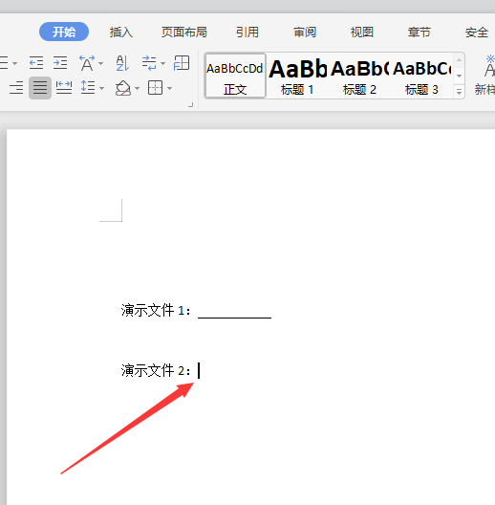The width and height of the screenshot is (495, 505).
Task: Apply the 标题 3 style
Action: click(x=421, y=77)
